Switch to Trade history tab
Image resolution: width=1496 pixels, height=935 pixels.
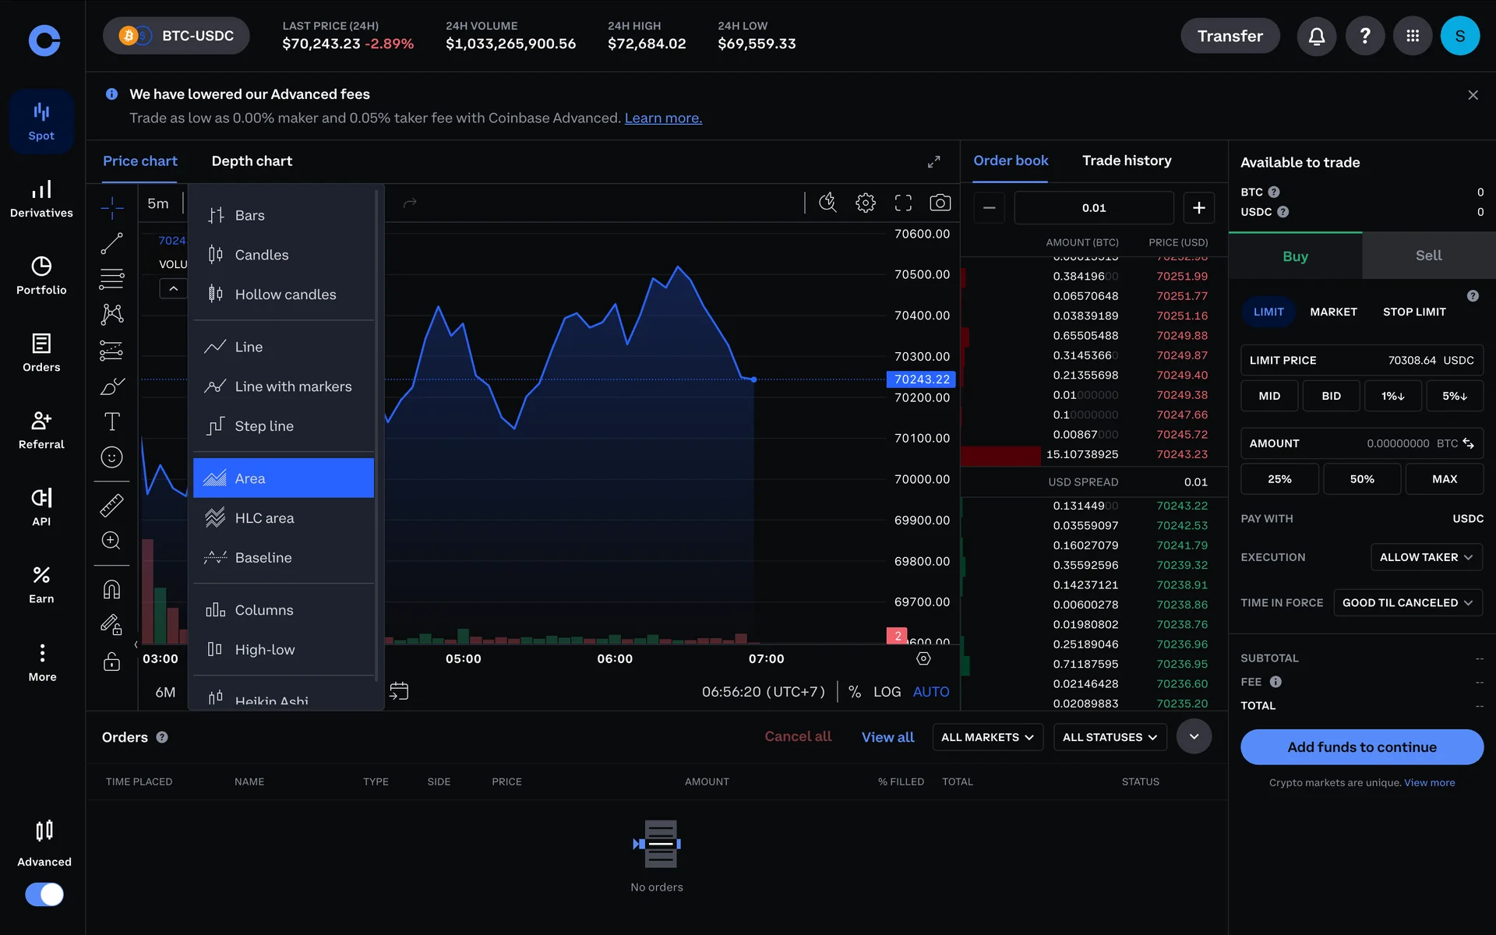[1126, 161]
